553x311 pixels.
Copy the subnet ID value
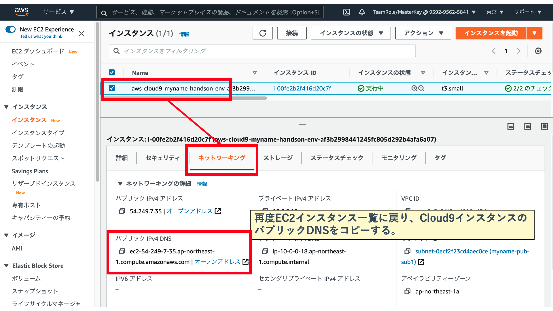pos(407,251)
